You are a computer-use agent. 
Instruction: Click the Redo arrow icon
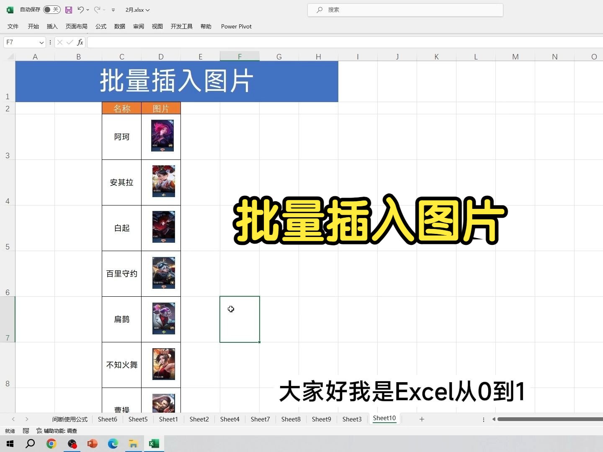[x=97, y=10]
